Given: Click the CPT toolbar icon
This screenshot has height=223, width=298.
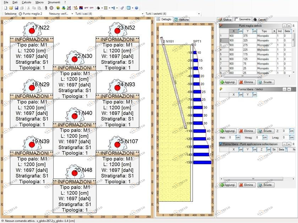Looking at the screenshot, I should (92, 8).
